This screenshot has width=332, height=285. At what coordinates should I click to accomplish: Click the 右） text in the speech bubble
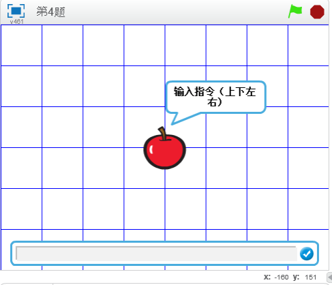(x=215, y=102)
